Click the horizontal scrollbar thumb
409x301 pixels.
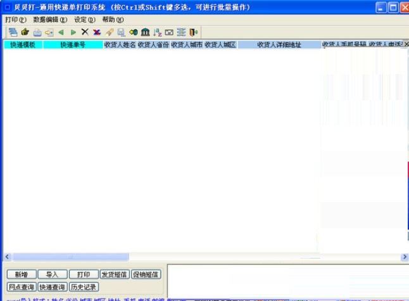[71, 257]
